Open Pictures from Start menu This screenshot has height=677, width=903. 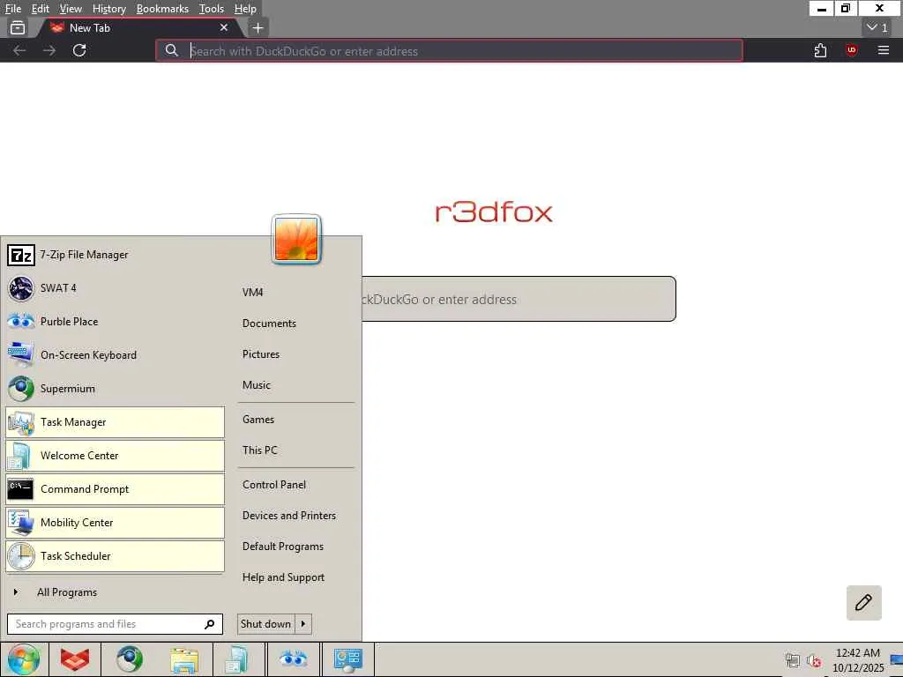click(261, 354)
